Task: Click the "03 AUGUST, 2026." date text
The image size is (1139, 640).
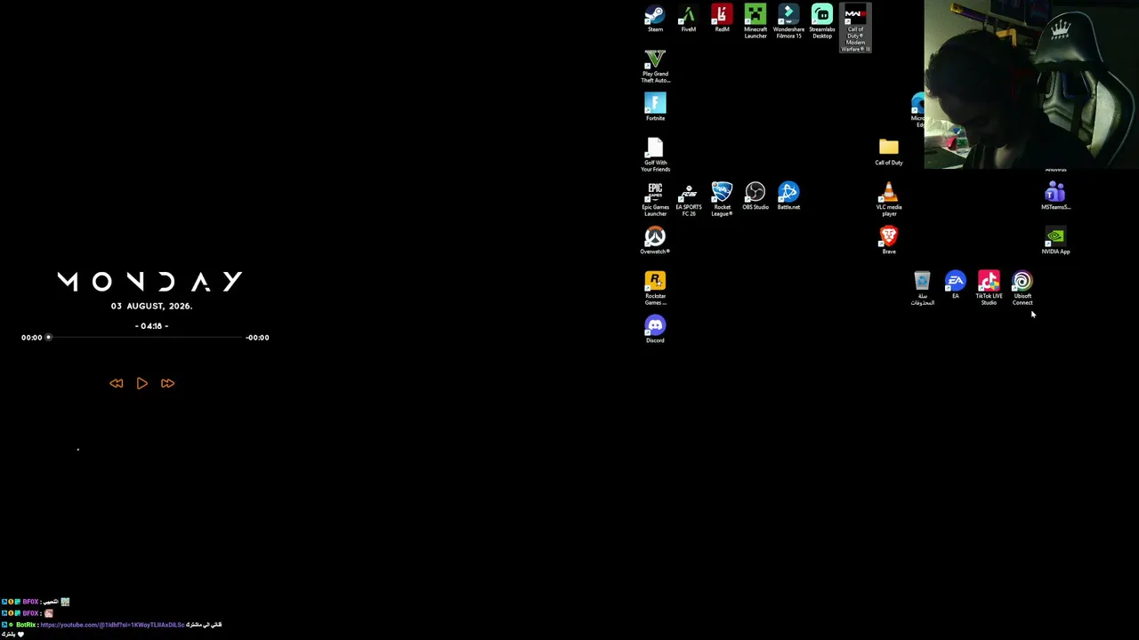Action: tap(151, 306)
